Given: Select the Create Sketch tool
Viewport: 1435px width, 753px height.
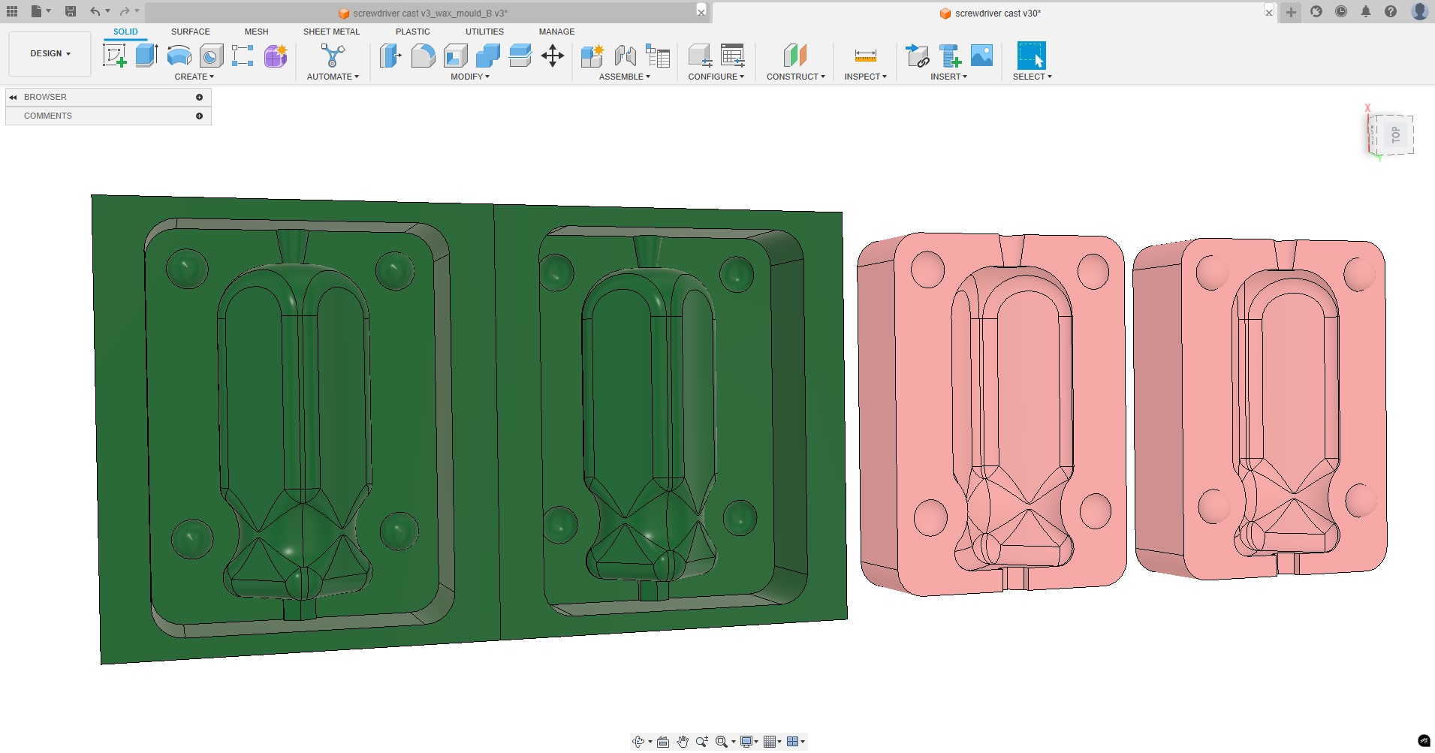Looking at the screenshot, I should [114, 56].
